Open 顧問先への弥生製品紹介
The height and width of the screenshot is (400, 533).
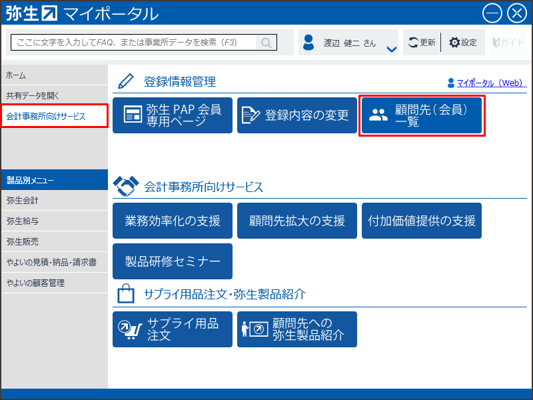pos(297,329)
